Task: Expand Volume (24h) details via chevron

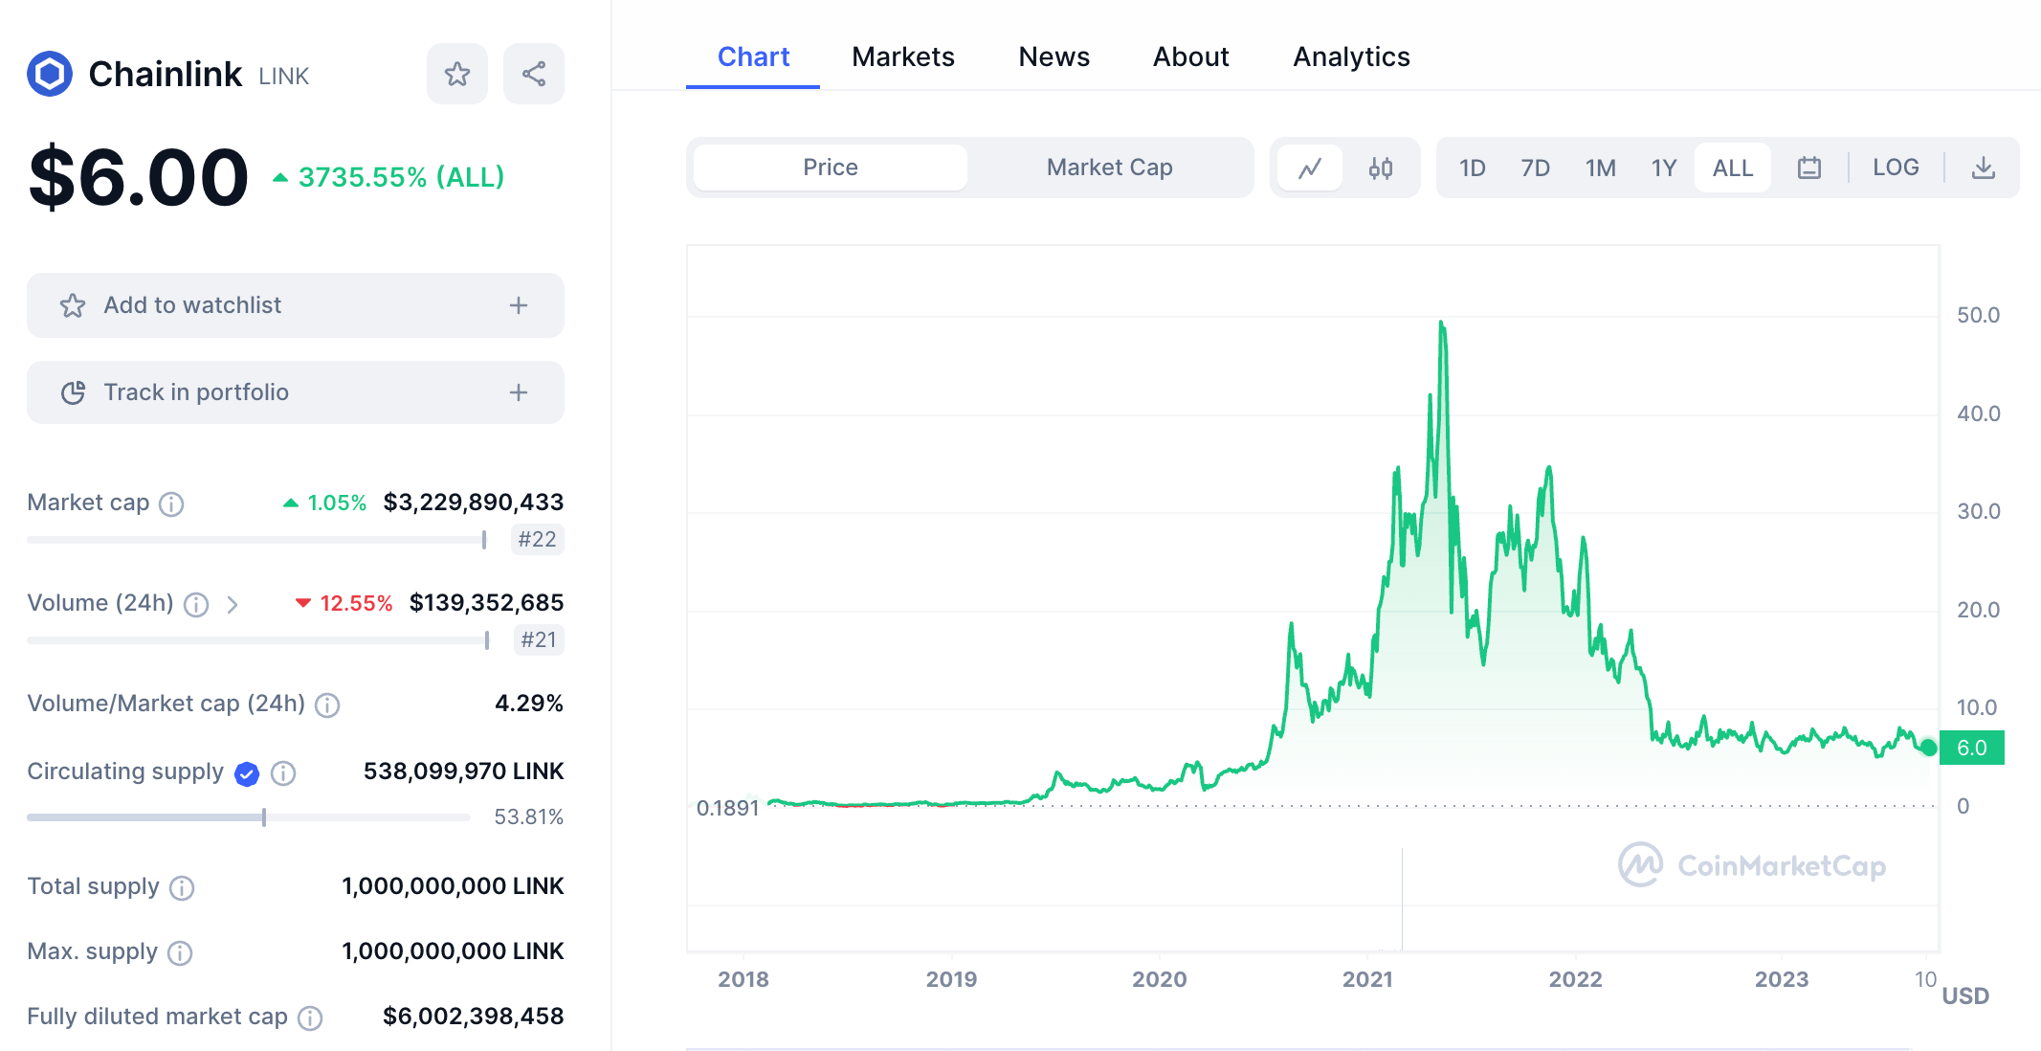Action: tap(232, 605)
